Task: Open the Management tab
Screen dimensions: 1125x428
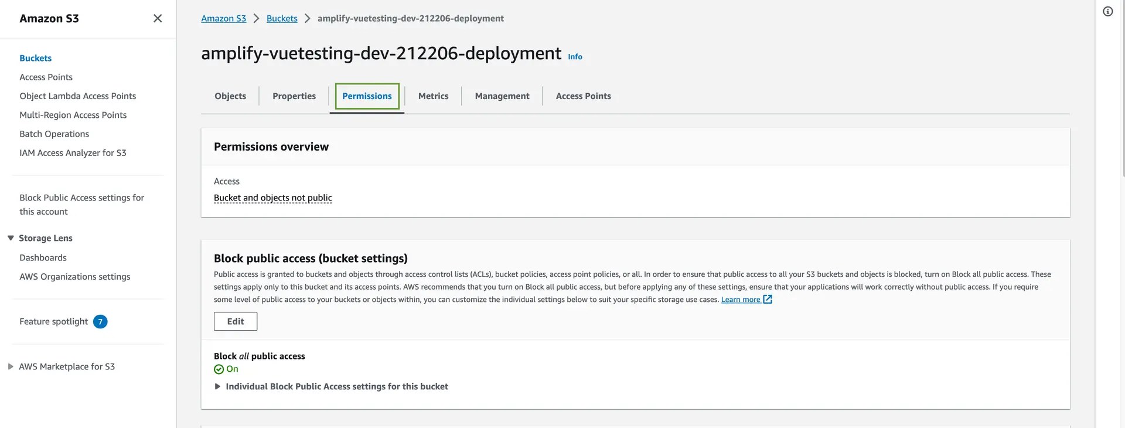Action: (502, 96)
